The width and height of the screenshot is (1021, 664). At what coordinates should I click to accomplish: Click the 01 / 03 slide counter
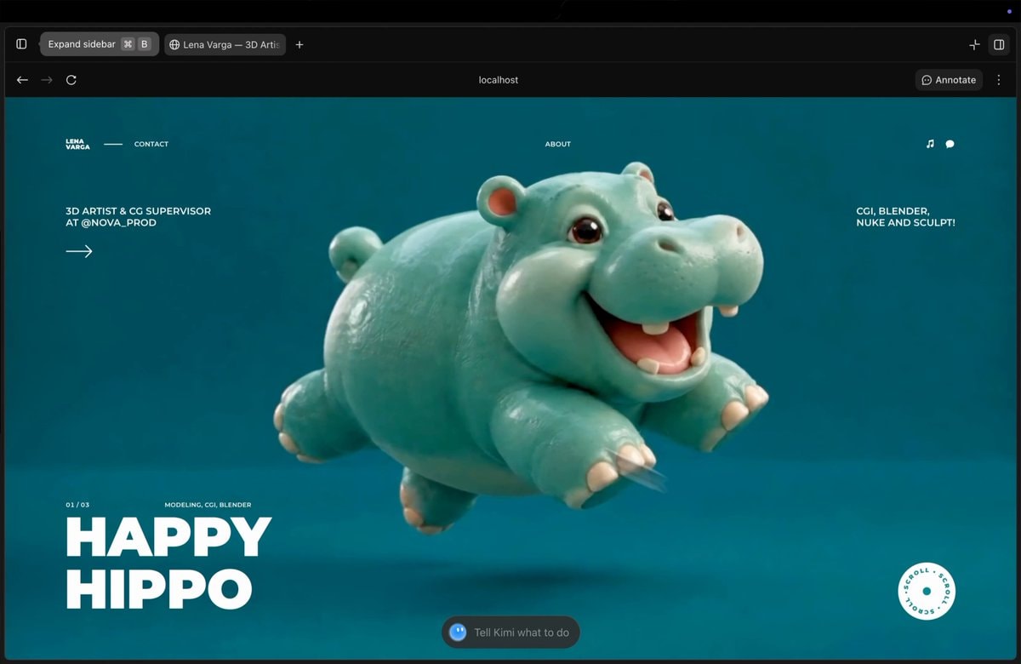(x=77, y=505)
